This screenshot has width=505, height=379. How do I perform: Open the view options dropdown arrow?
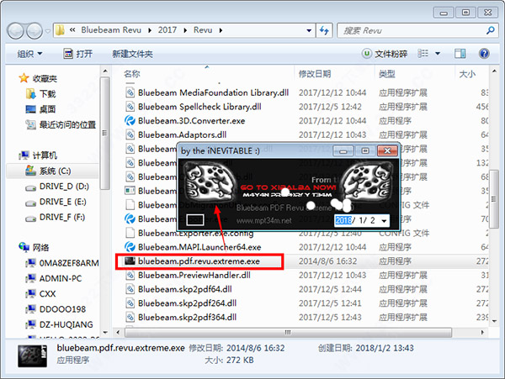tap(438, 53)
